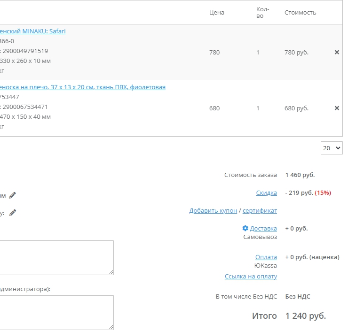Open the MINAKU: Safari product link
Screen dimensions: 348x331
pyautogui.click(x=33, y=31)
